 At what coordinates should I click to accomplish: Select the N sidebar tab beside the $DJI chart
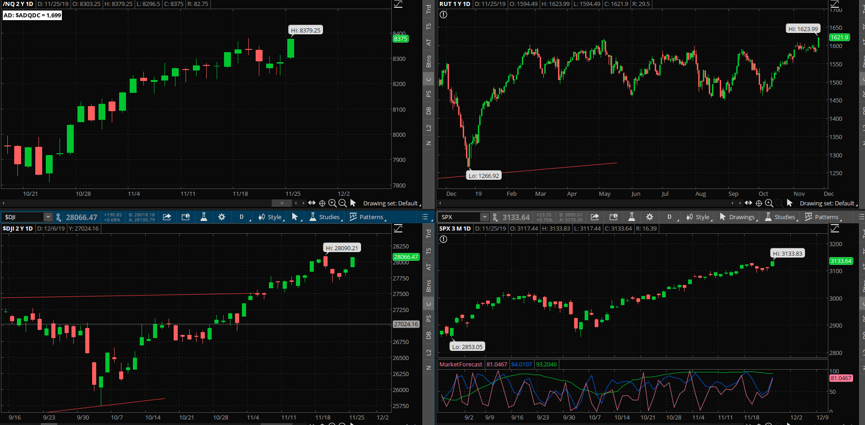click(428, 368)
